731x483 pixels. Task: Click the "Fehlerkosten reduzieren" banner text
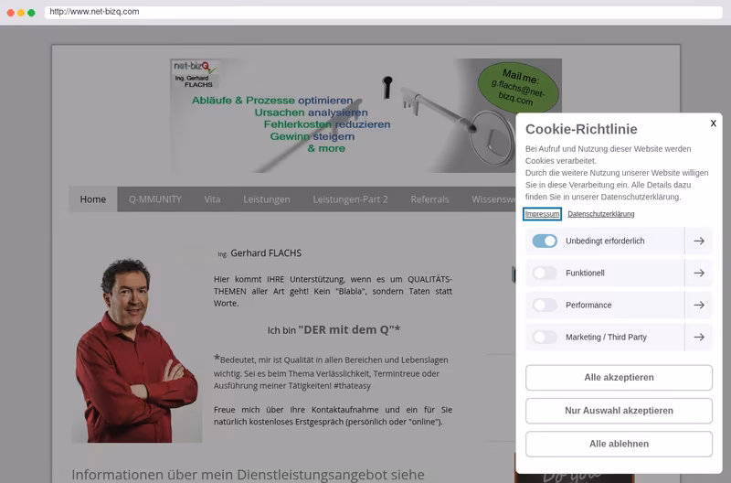click(x=327, y=124)
